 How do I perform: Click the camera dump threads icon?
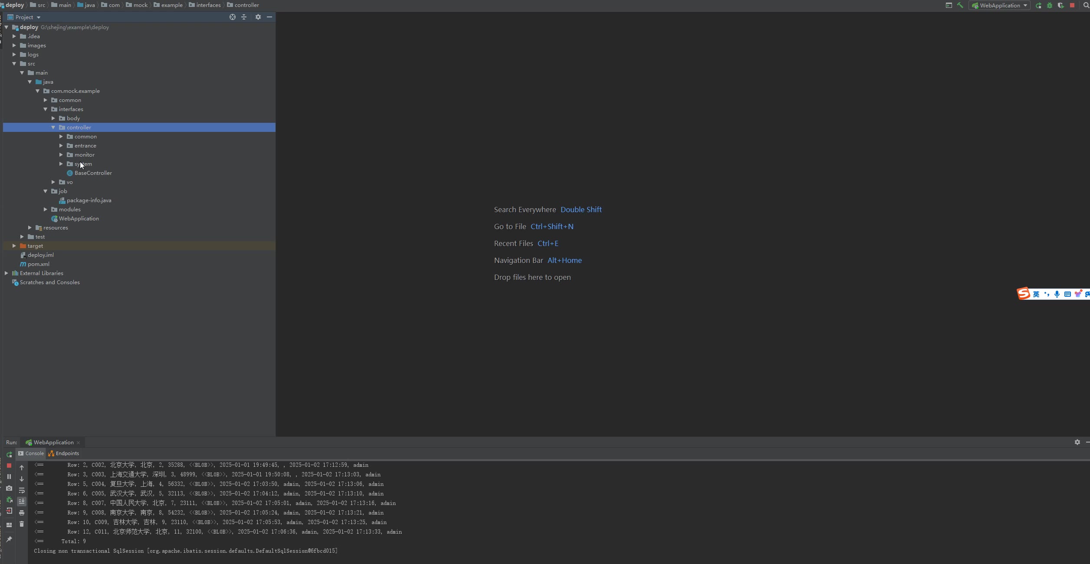coord(9,488)
